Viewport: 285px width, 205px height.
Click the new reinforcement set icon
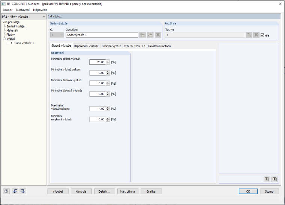coord(142,35)
